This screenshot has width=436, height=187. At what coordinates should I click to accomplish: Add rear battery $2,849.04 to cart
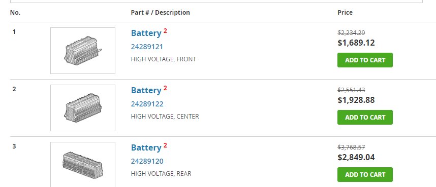tap(365, 174)
